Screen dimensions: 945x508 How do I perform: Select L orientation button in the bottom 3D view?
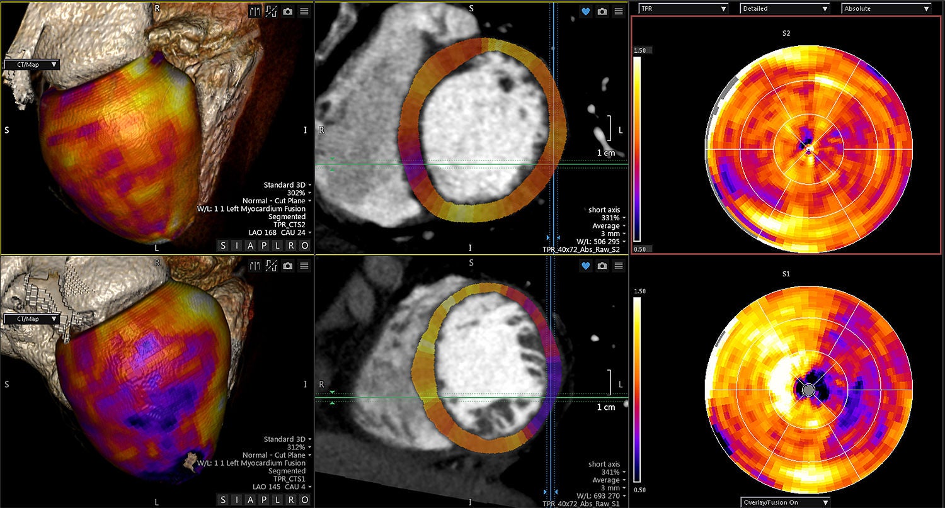(277, 500)
